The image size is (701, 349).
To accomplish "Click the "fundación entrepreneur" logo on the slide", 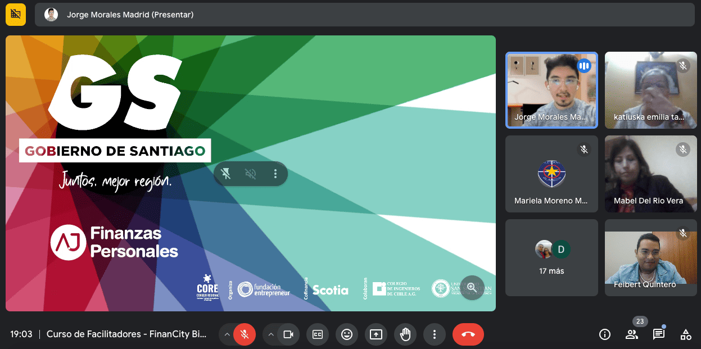I will (x=264, y=289).
